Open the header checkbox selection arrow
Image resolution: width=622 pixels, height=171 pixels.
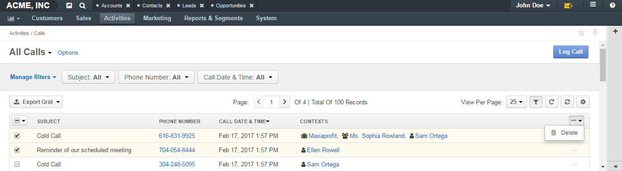23,121
